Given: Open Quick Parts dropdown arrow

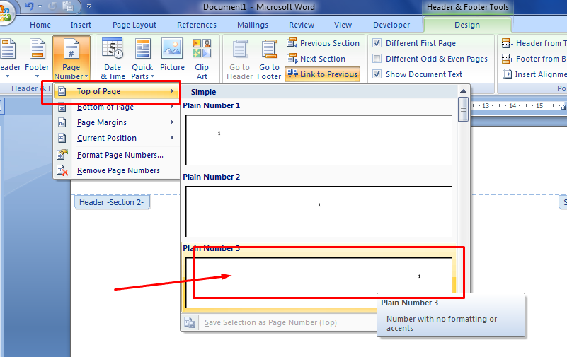Looking at the screenshot, I should (x=152, y=76).
